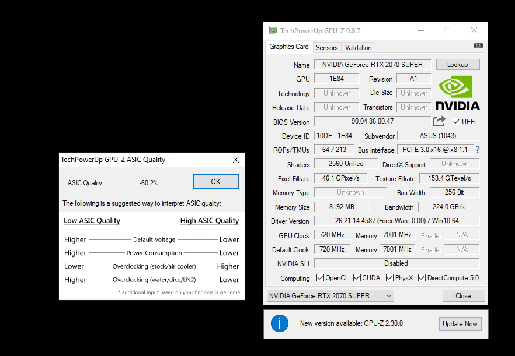Click the Default Voltage row label
Viewport: 515px width, 356px height.
[154, 239]
